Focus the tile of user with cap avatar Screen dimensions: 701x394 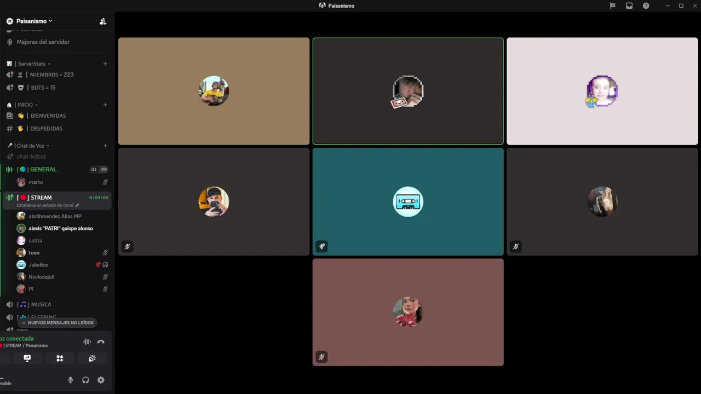coord(214,201)
